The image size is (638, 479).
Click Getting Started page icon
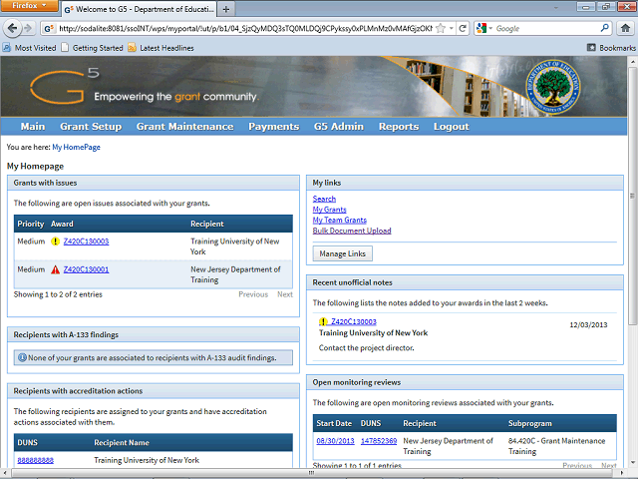[x=65, y=48]
